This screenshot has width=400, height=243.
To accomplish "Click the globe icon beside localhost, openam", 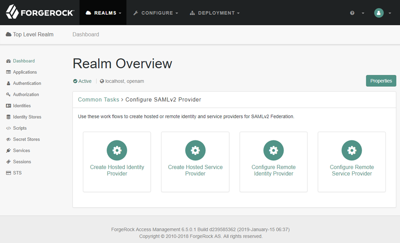I will click(102, 81).
